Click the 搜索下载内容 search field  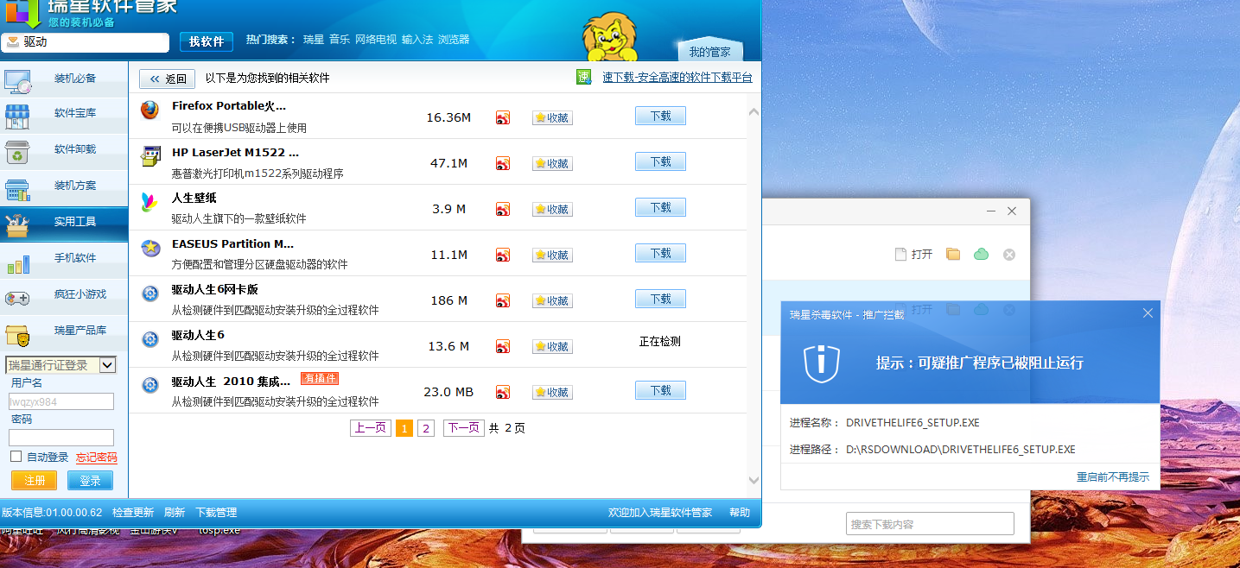tap(930, 524)
